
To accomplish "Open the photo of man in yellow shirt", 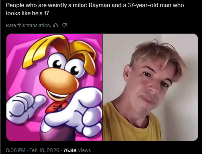I will point(150,87).
